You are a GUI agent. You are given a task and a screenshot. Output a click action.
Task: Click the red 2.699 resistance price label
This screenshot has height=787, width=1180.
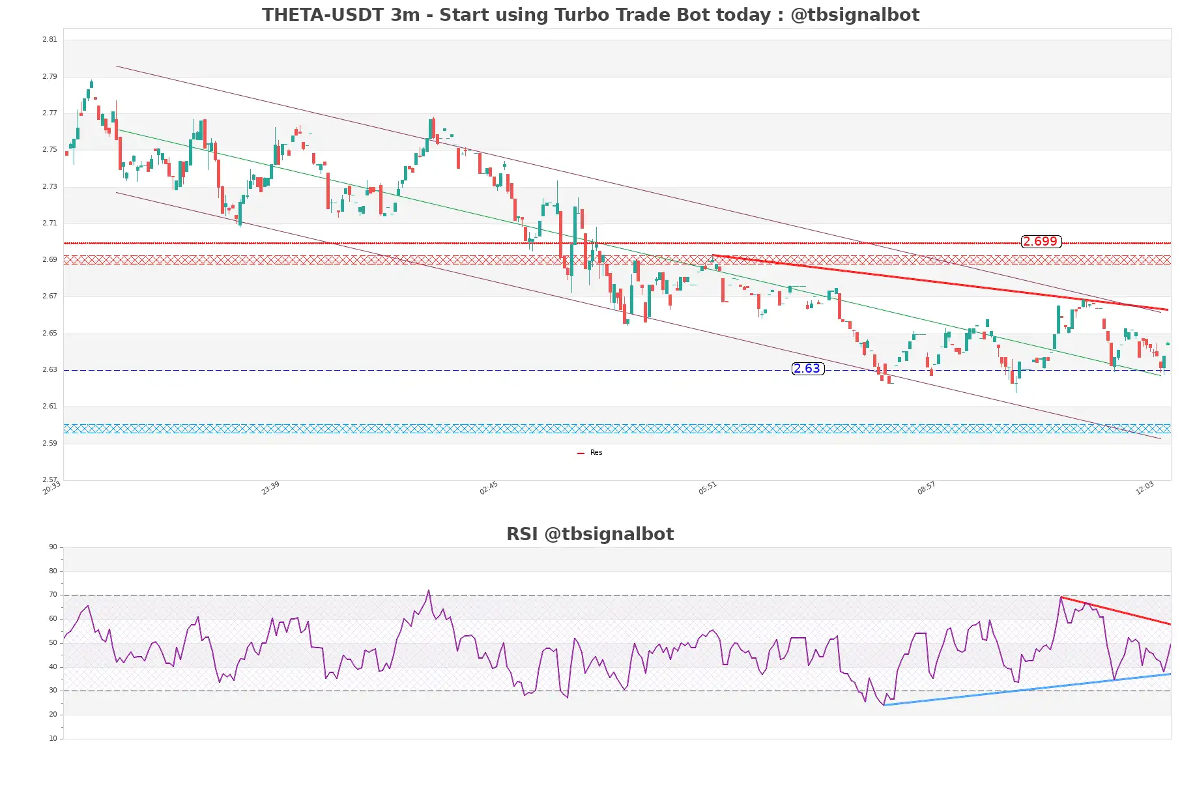[1041, 242]
